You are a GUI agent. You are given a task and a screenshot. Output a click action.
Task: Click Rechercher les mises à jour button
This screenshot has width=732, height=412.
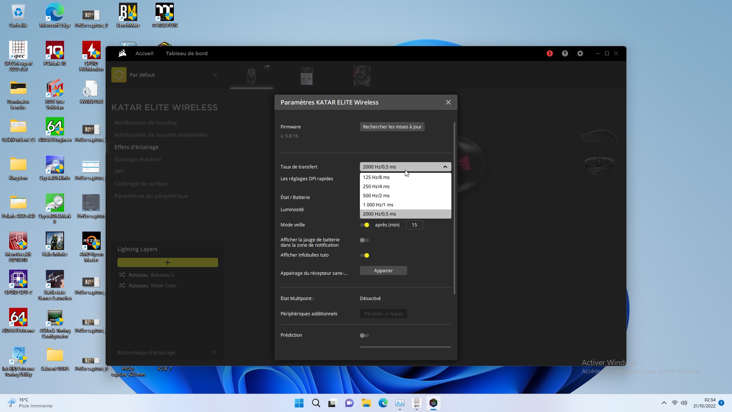(392, 127)
